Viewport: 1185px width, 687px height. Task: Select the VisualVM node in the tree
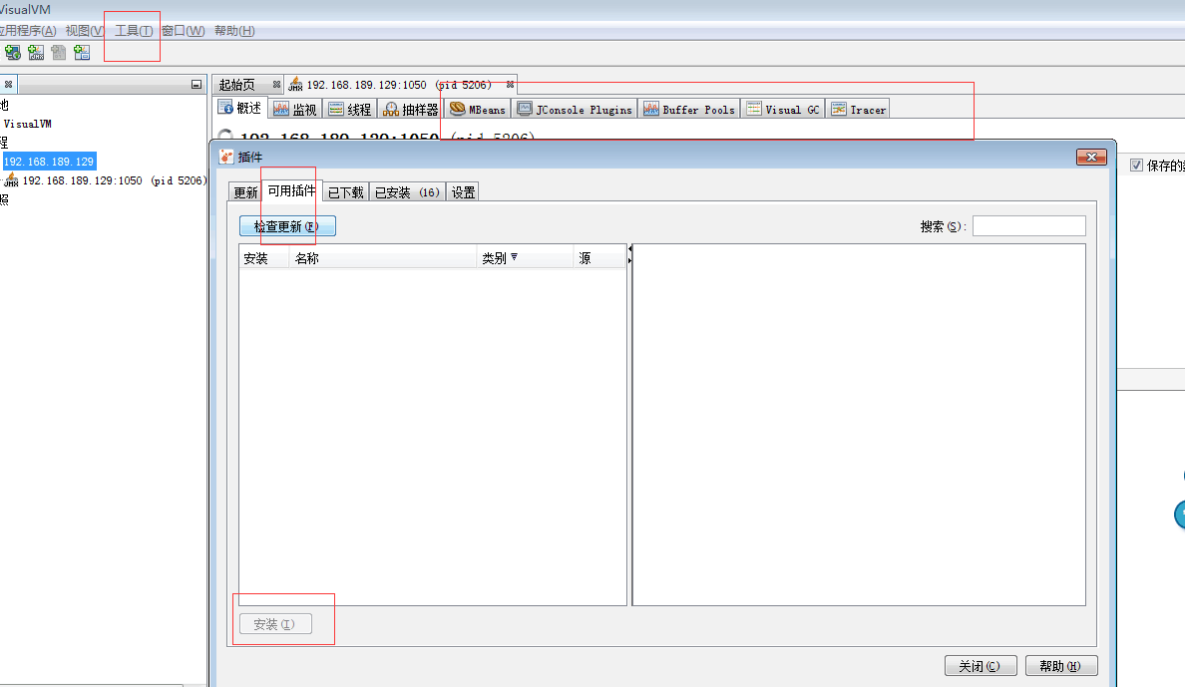[27, 124]
